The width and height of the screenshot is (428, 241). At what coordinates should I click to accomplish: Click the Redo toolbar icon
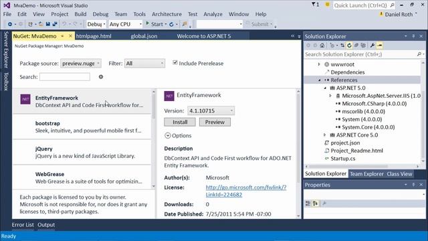[x=75, y=24]
